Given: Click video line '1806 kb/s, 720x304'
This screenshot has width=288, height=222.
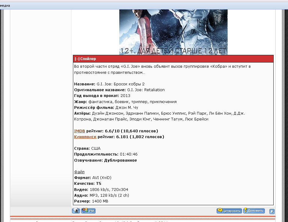Looking at the screenshot, I should point(109,190).
